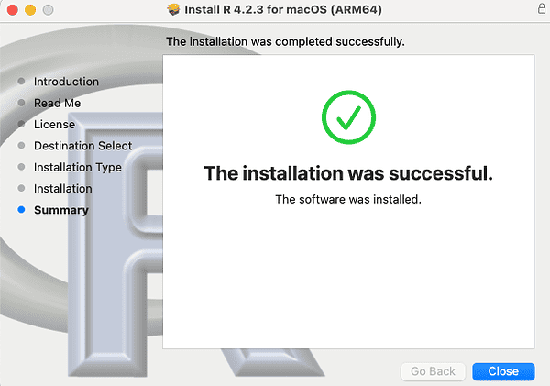Close the installer with the red window button
Image resolution: width=550 pixels, height=386 pixels.
pos(12,9)
